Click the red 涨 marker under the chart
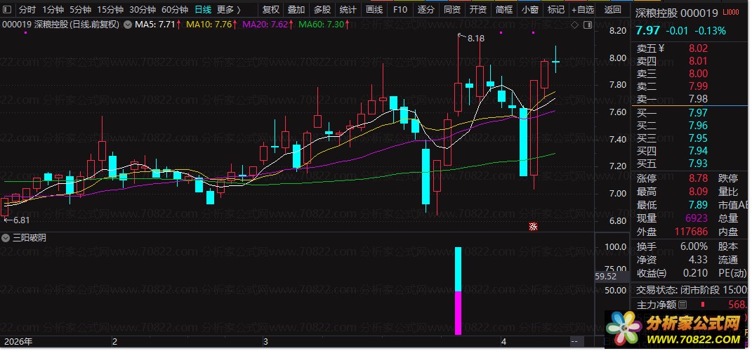Image resolution: width=752 pixels, height=351 pixels. [533, 226]
